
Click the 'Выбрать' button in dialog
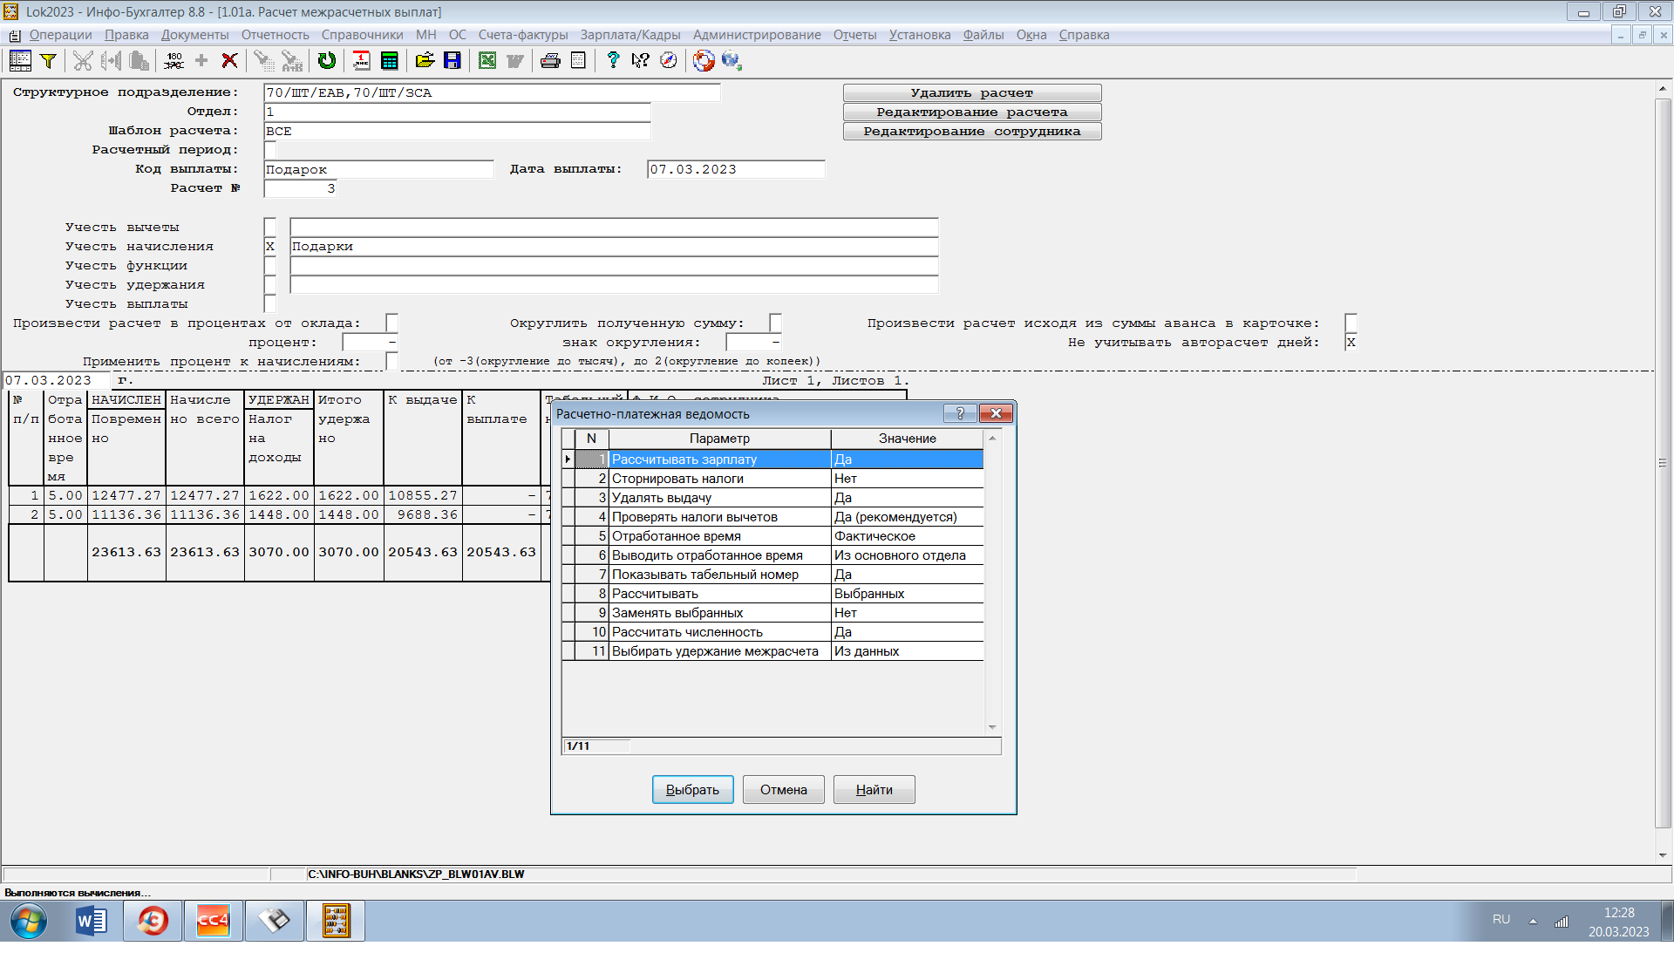click(x=692, y=790)
